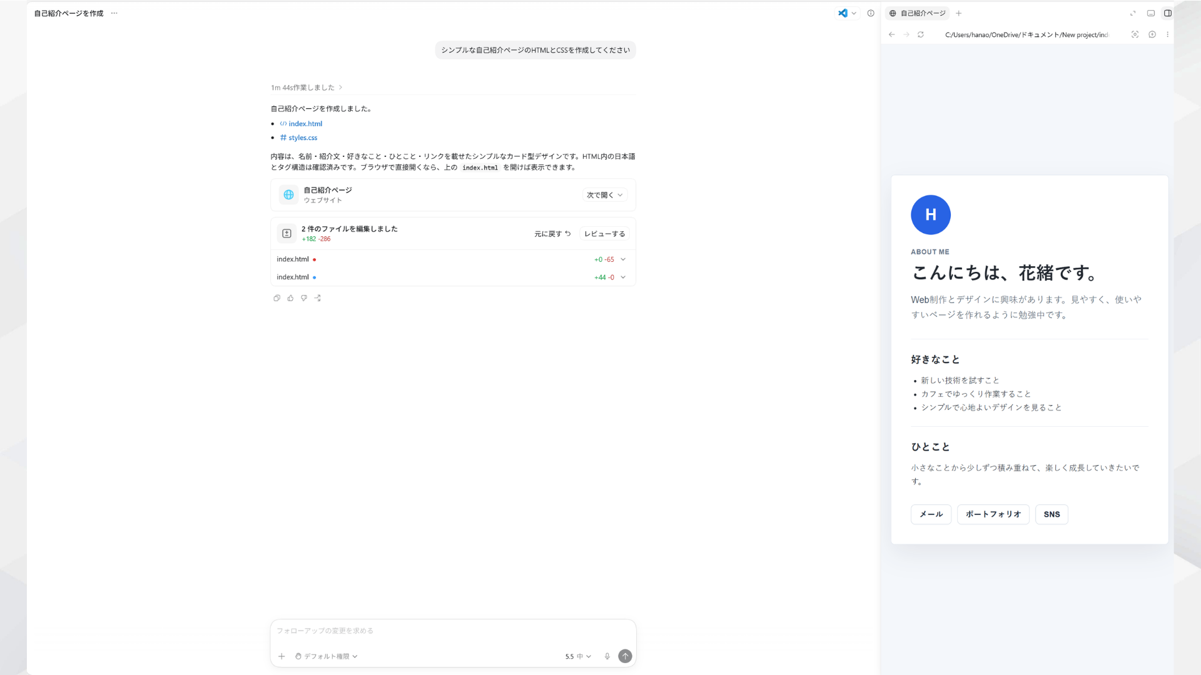Click list item シンプルで心地よいデザインを見ること
Screen dimensions: 1201x675
pos(991,407)
